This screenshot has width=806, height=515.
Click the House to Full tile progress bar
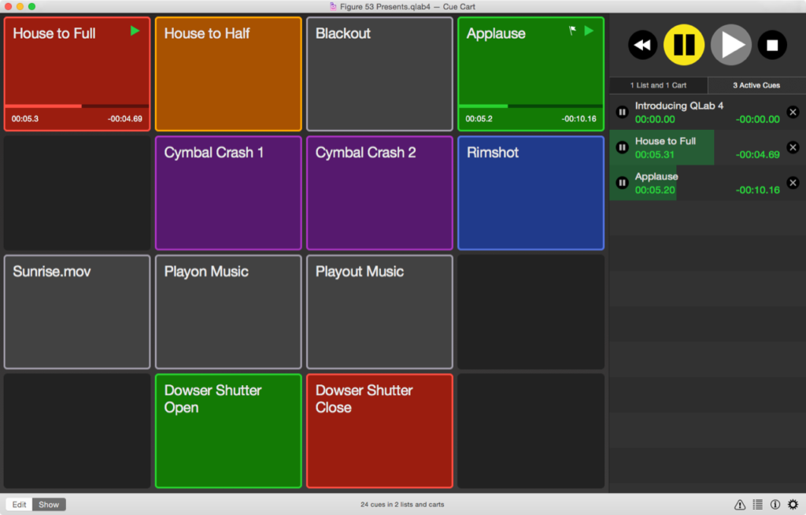tap(77, 106)
